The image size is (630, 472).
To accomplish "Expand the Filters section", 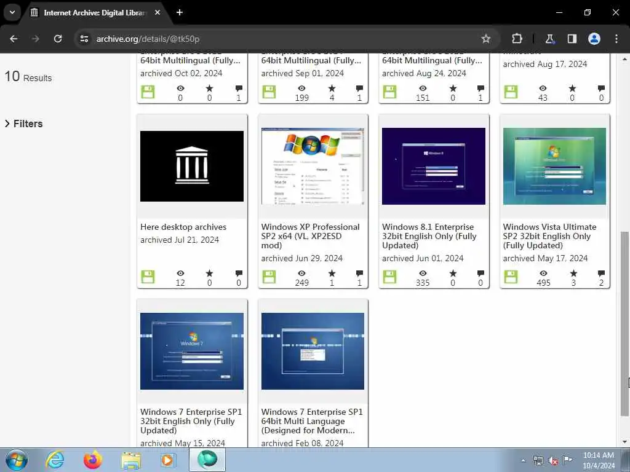I will [x=24, y=124].
